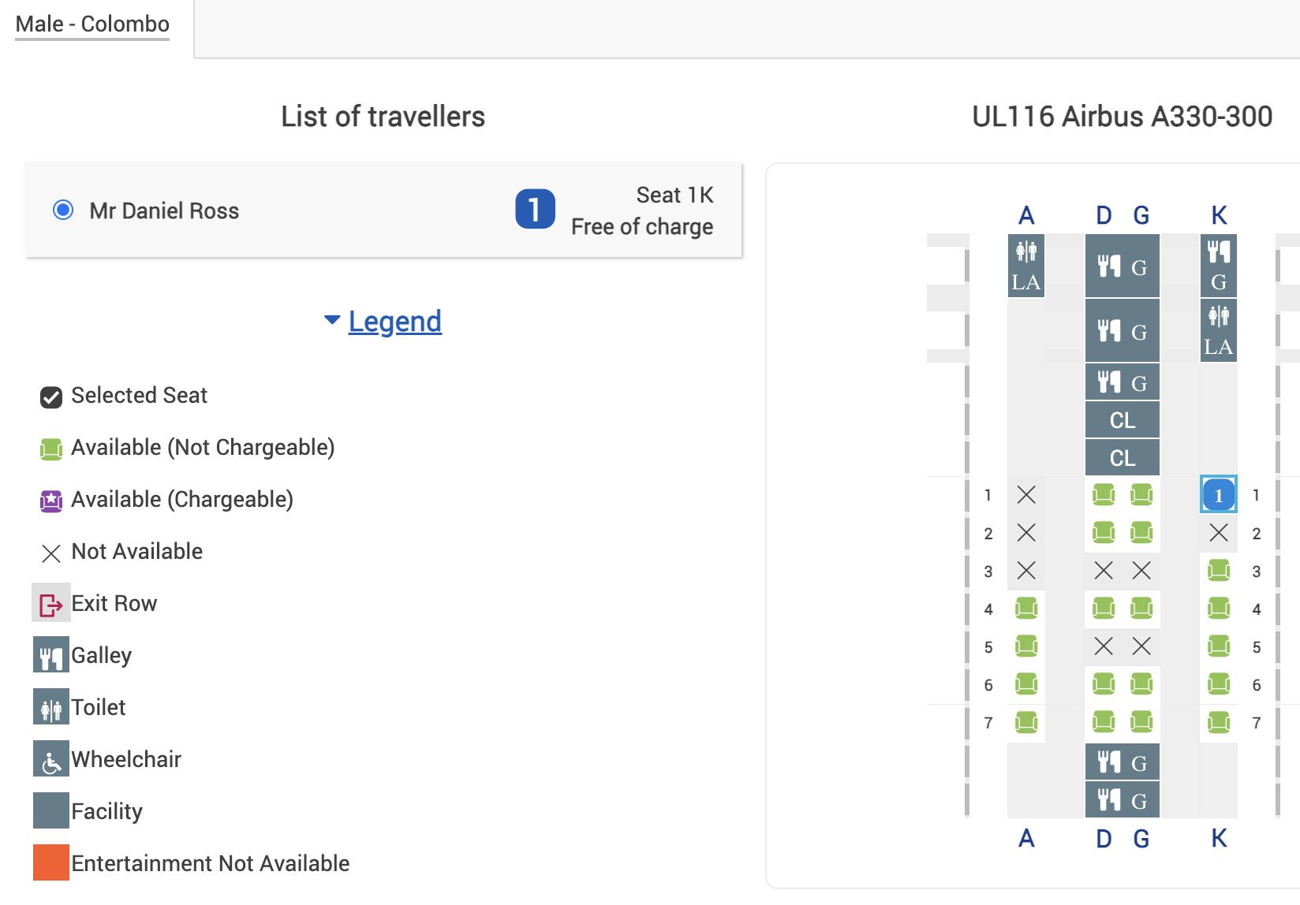Choose available seat 2G
This screenshot has height=905, width=1300.
click(1141, 533)
